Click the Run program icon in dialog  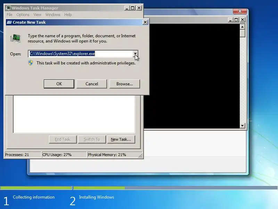(16, 38)
